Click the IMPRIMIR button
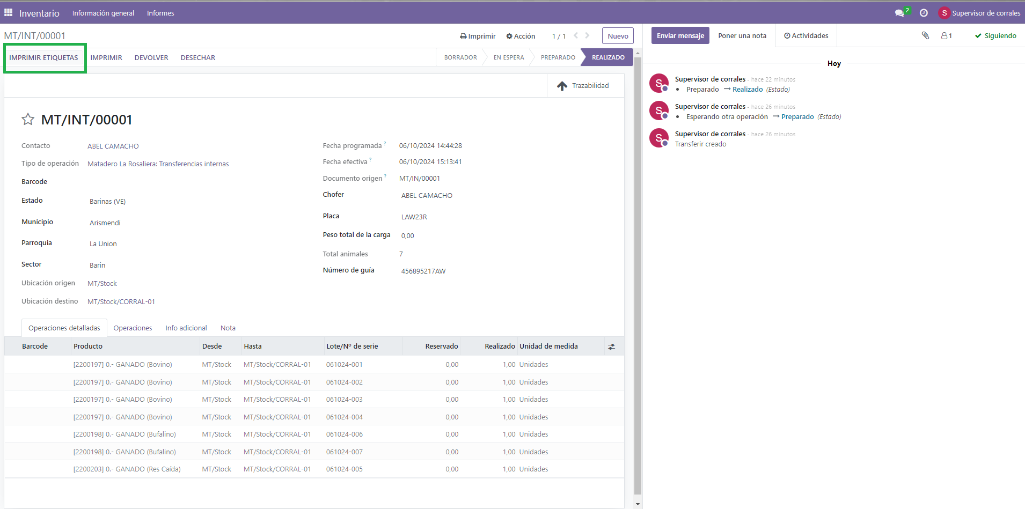This screenshot has width=1025, height=509. click(x=106, y=57)
